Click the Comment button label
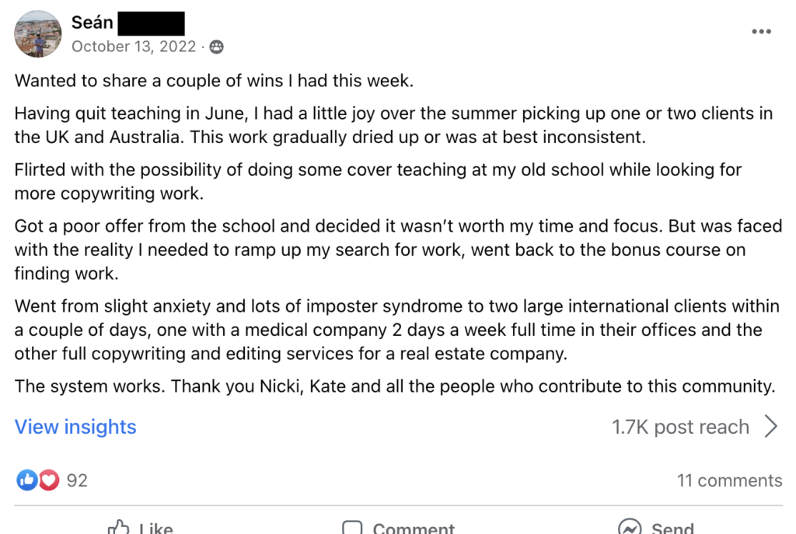Image resolution: width=796 pixels, height=534 pixels. (x=414, y=528)
